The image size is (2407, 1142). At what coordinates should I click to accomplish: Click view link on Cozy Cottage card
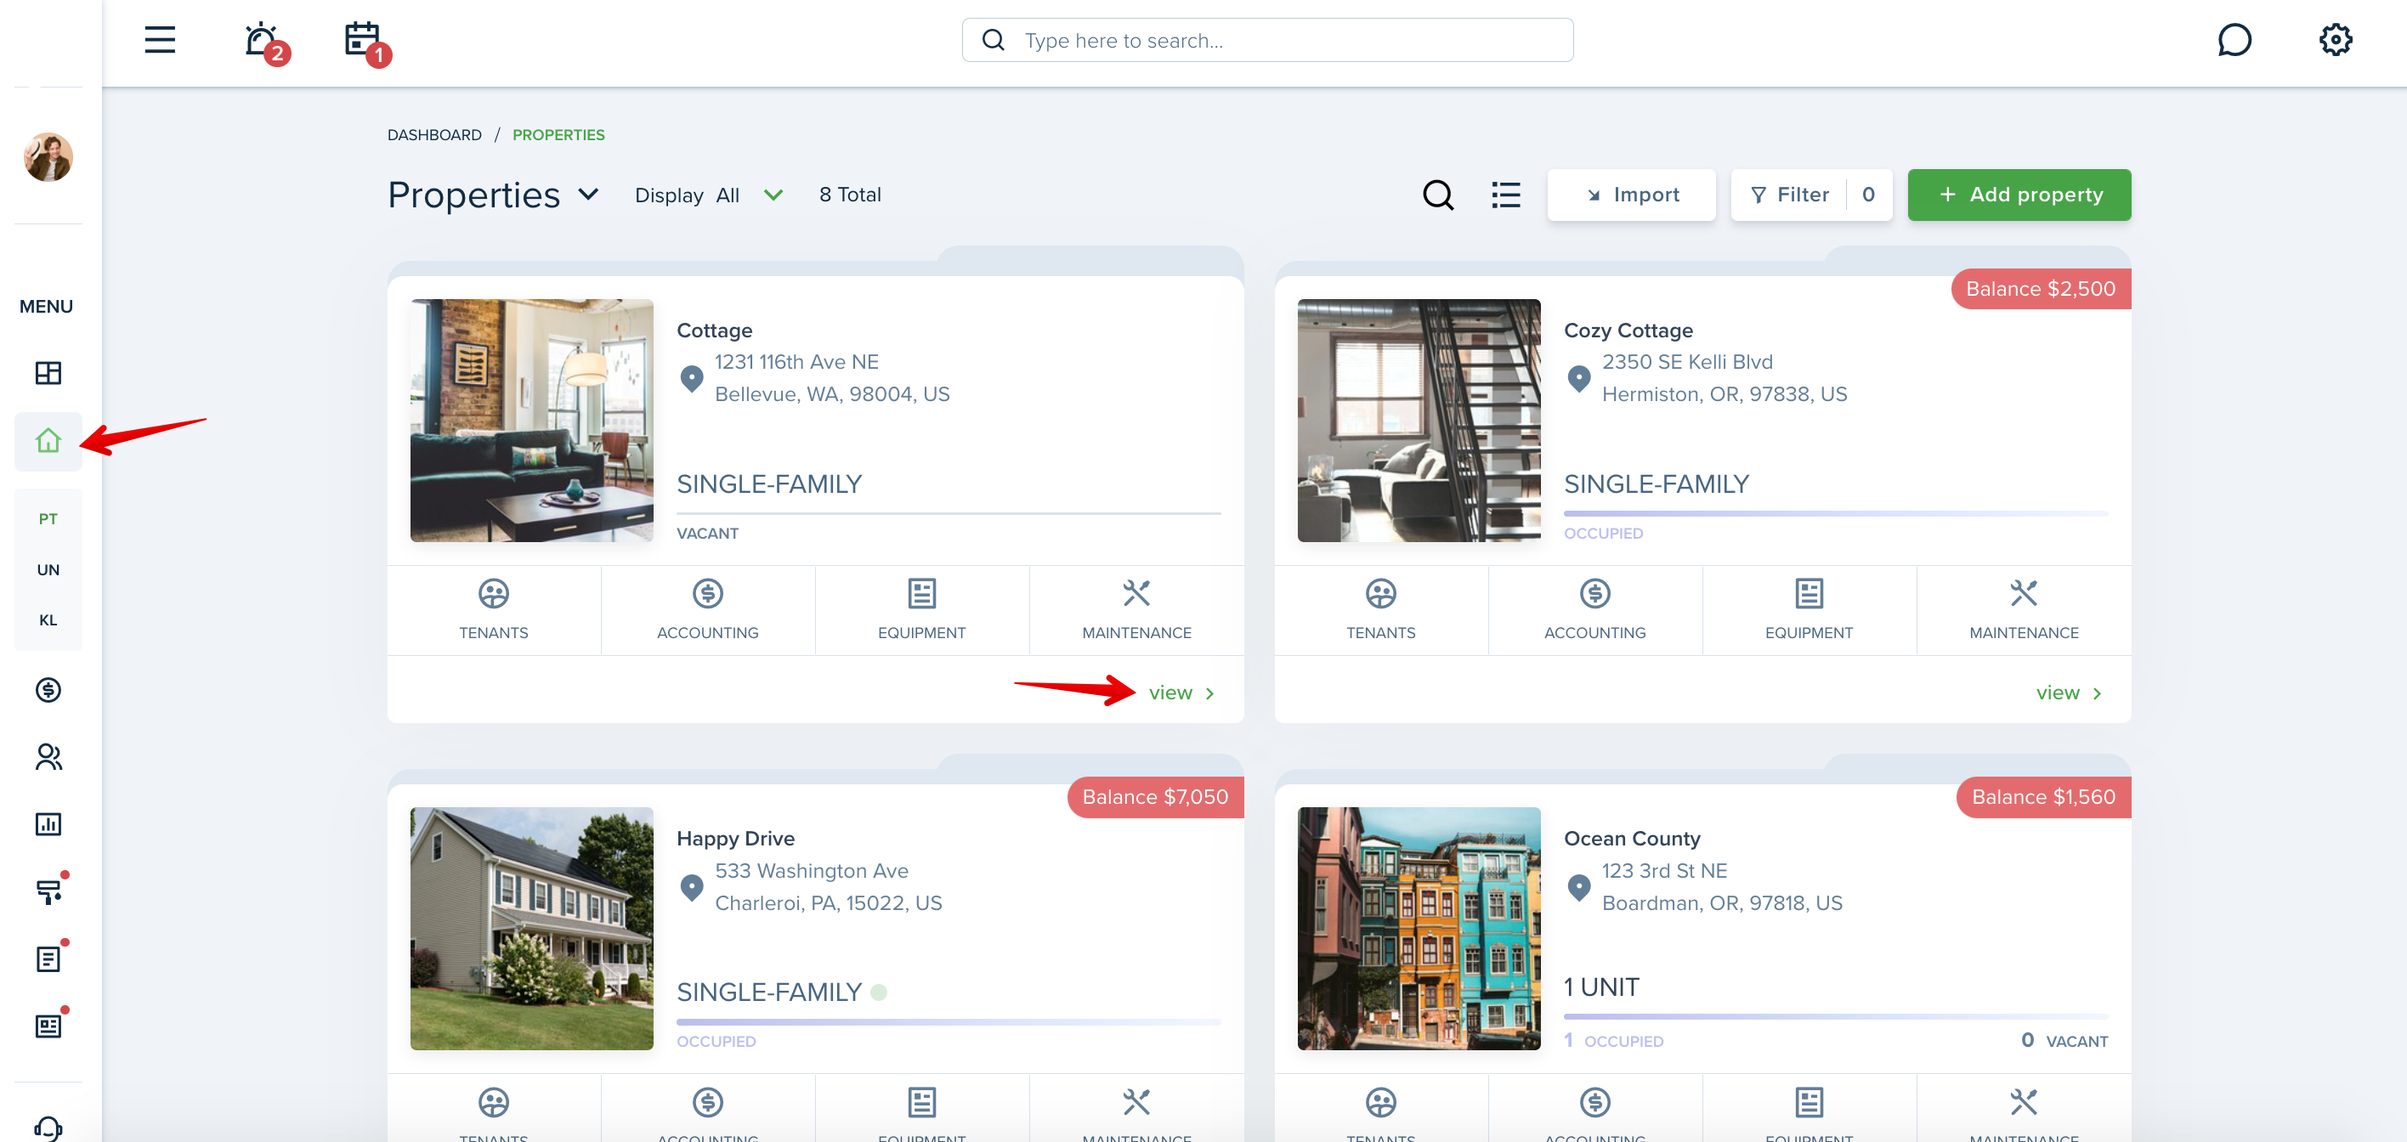coord(2070,693)
